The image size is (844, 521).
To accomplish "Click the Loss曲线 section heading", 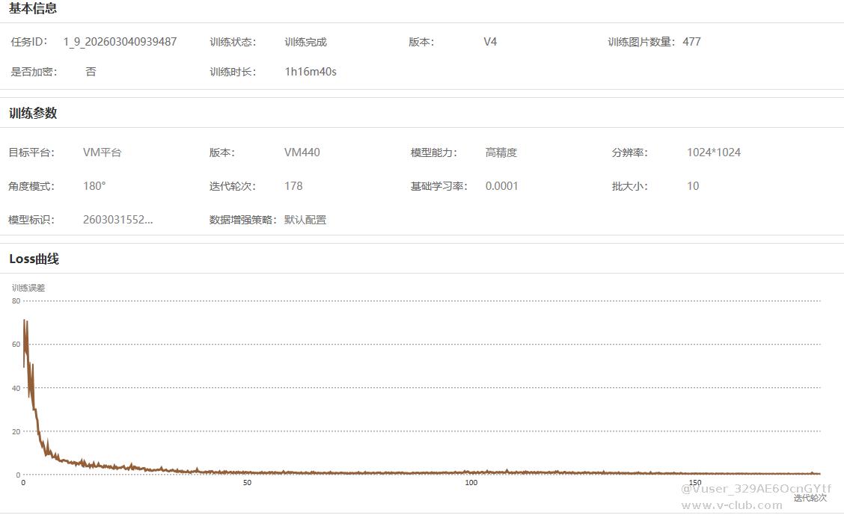I will [34, 259].
